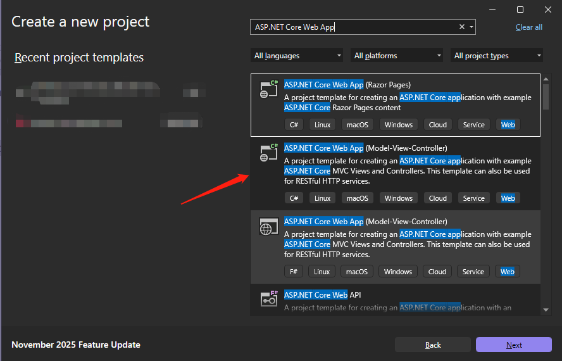562x361 pixels.
Task: Click the Cloud tag on the C# MVC template
Action: pyautogui.click(x=437, y=198)
